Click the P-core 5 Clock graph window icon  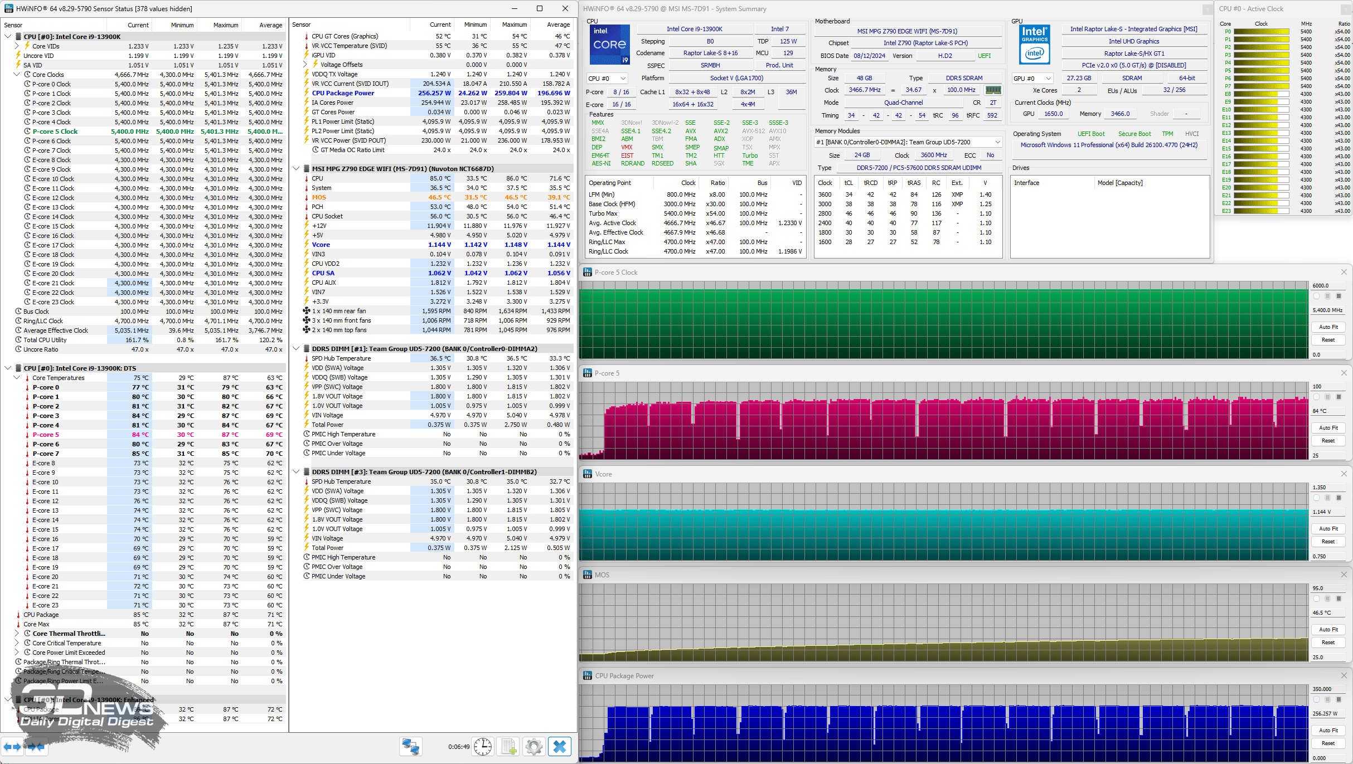(587, 272)
